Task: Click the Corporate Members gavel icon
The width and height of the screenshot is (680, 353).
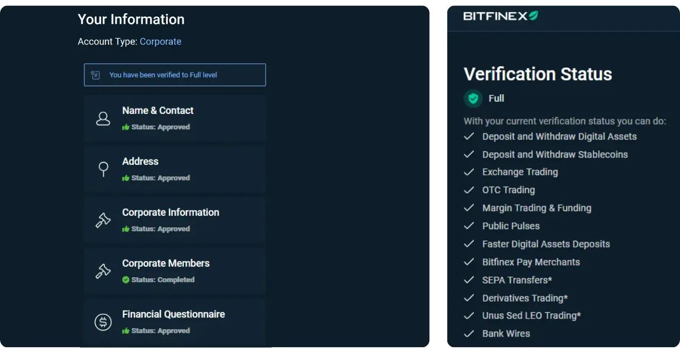Action: (103, 271)
